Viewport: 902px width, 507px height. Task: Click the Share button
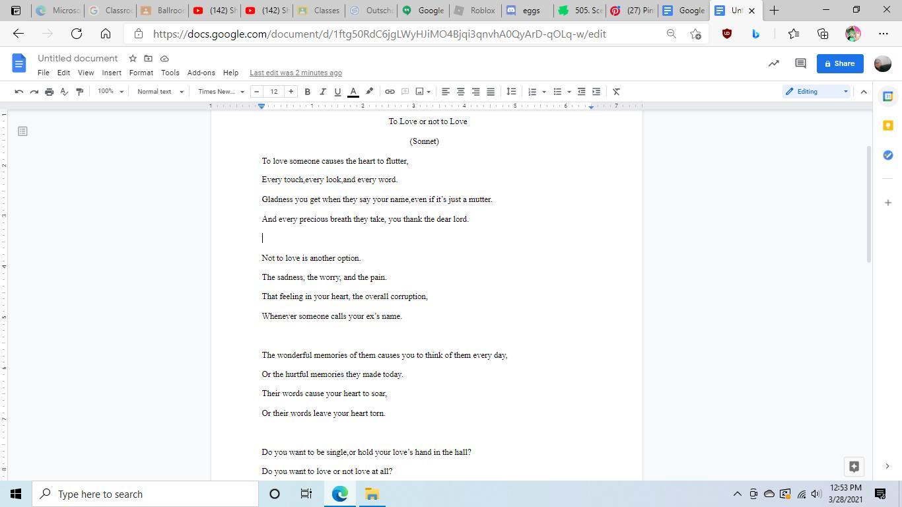(840, 63)
